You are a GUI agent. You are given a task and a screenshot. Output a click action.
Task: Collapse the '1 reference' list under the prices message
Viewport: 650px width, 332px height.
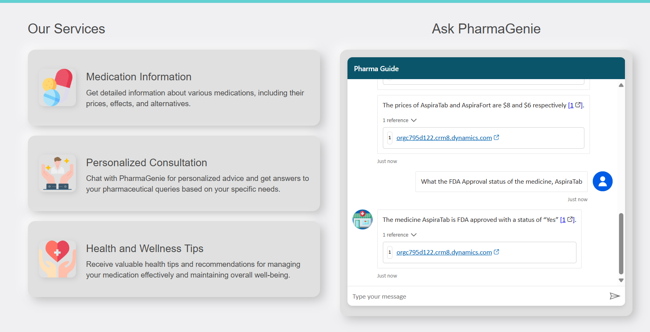[x=399, y=120]
